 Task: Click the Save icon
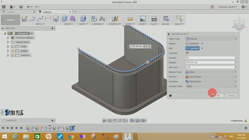pyautogui.click(x=21, y=7)
